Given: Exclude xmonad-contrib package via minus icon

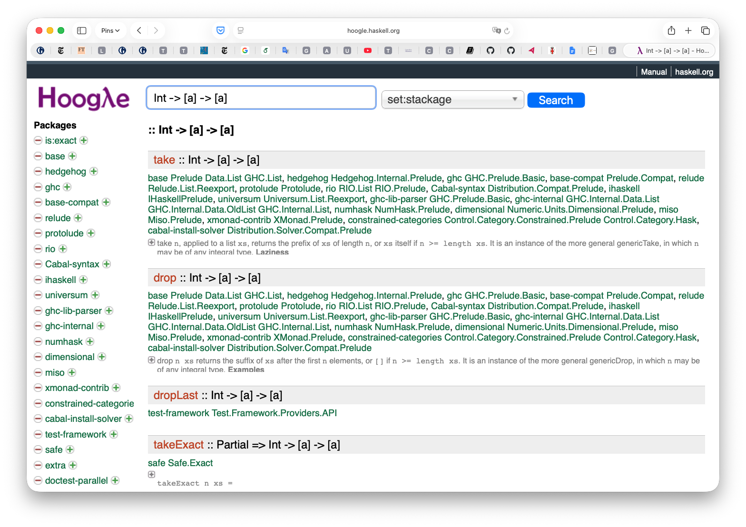Looking at the screenshot, I should tap(38, 388).
